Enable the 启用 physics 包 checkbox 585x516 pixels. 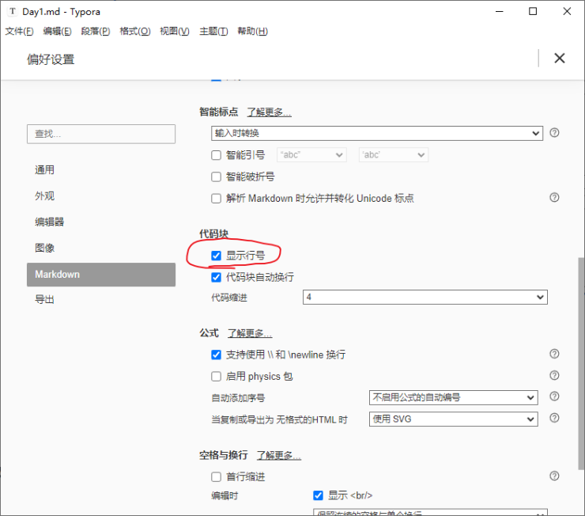point(216,376)
